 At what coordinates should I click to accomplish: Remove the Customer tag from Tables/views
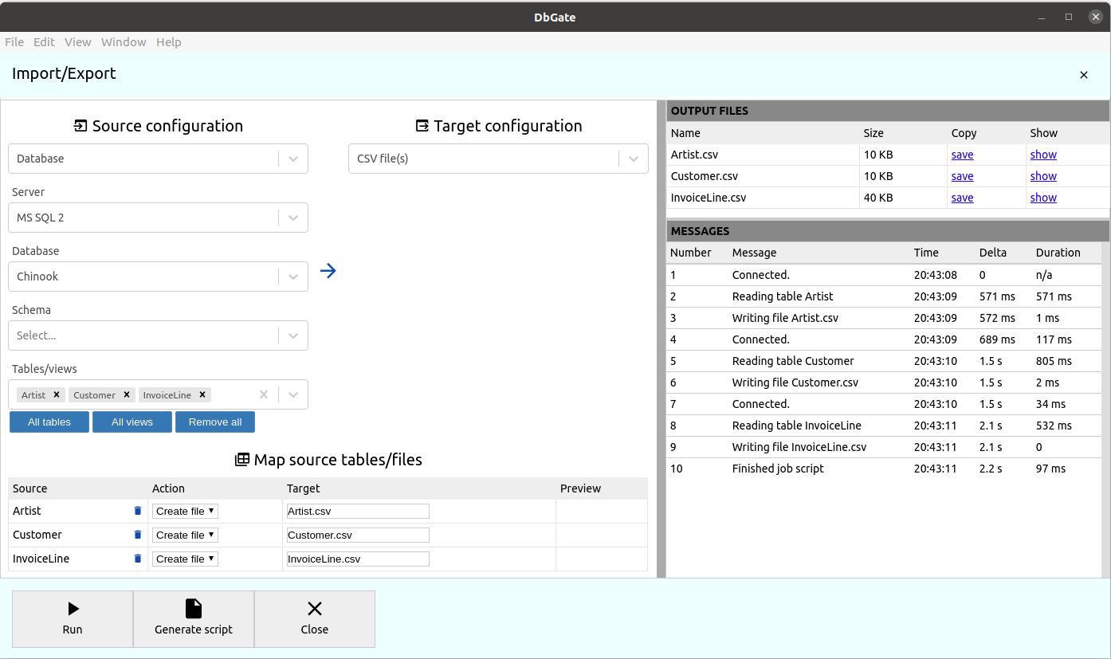pos(126,394)
